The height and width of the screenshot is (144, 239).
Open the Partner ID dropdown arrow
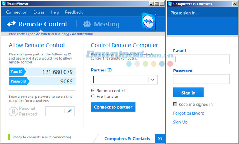tap(153, 80)
